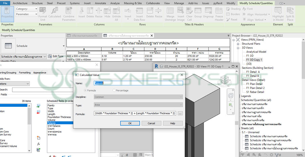Click the green add parameter arrow icon
This screenshot has height=157, width=305.
[38, 106]
